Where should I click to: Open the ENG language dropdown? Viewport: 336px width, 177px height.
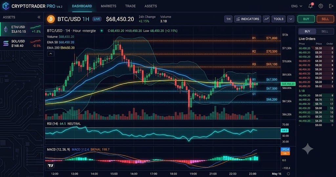click(x=297, y=6)
